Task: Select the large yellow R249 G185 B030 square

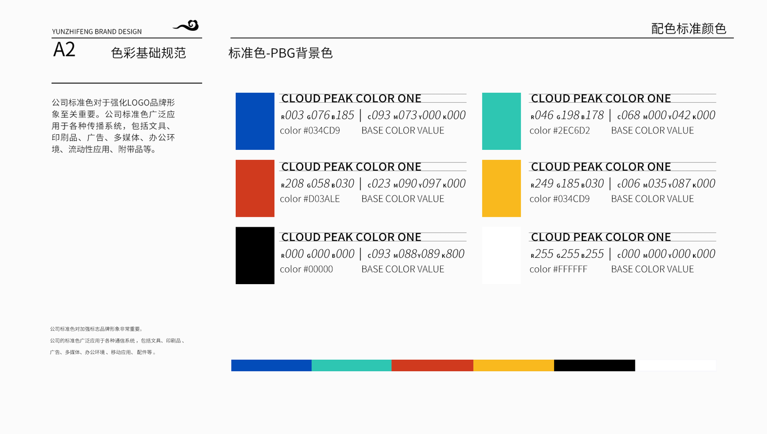Action: point(501,189)
